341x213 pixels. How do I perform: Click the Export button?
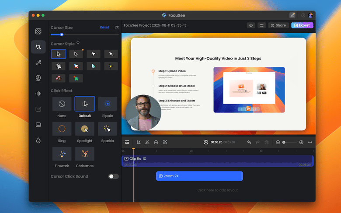point(302,25)
